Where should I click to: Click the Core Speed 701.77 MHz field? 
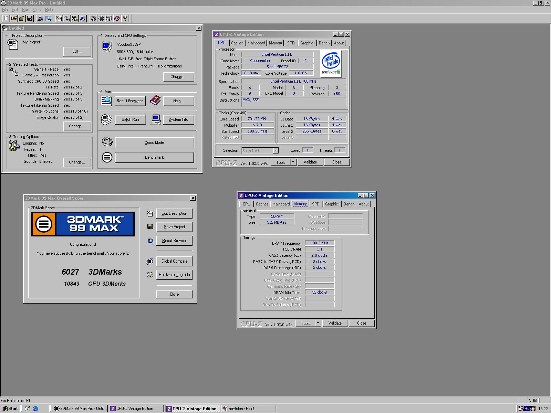(258, 119)
